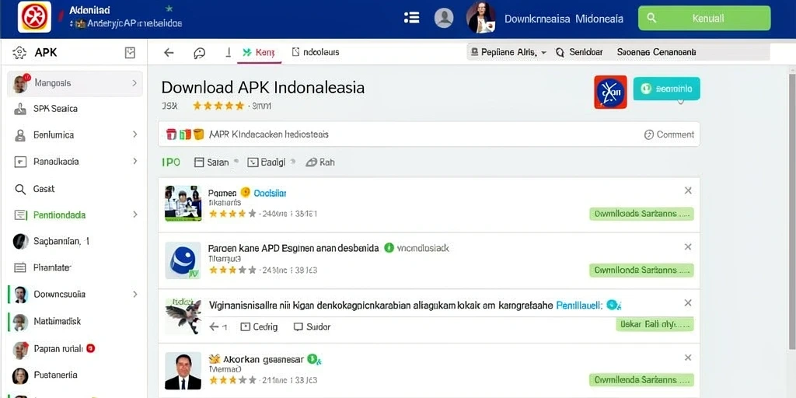The image size is (796, 398).
Task: Dismiss the Pqumen row with X
Action: click(x=688, y=190)
